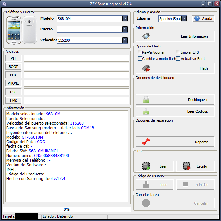The image size is (221, 221).
Task: Click the PDA file path field
Action: click(76, 75)
